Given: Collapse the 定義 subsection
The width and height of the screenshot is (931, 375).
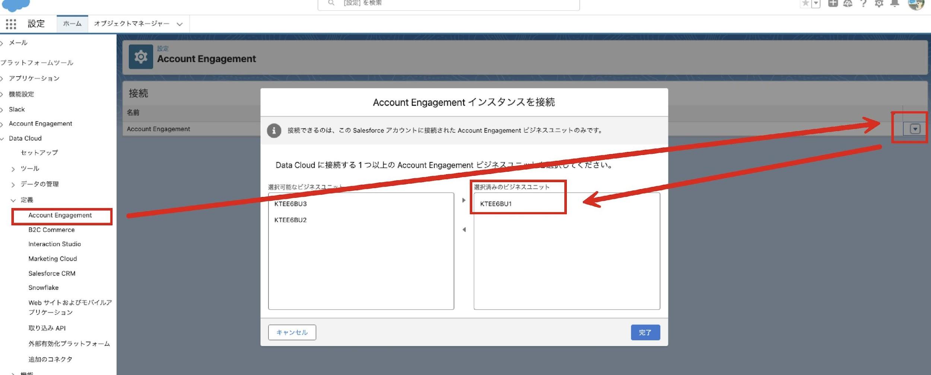Looking at the screenshot, I should (13, 200).
